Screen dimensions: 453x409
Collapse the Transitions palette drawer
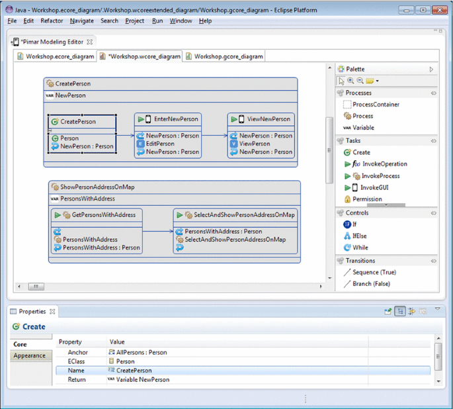tap(360, 261)
